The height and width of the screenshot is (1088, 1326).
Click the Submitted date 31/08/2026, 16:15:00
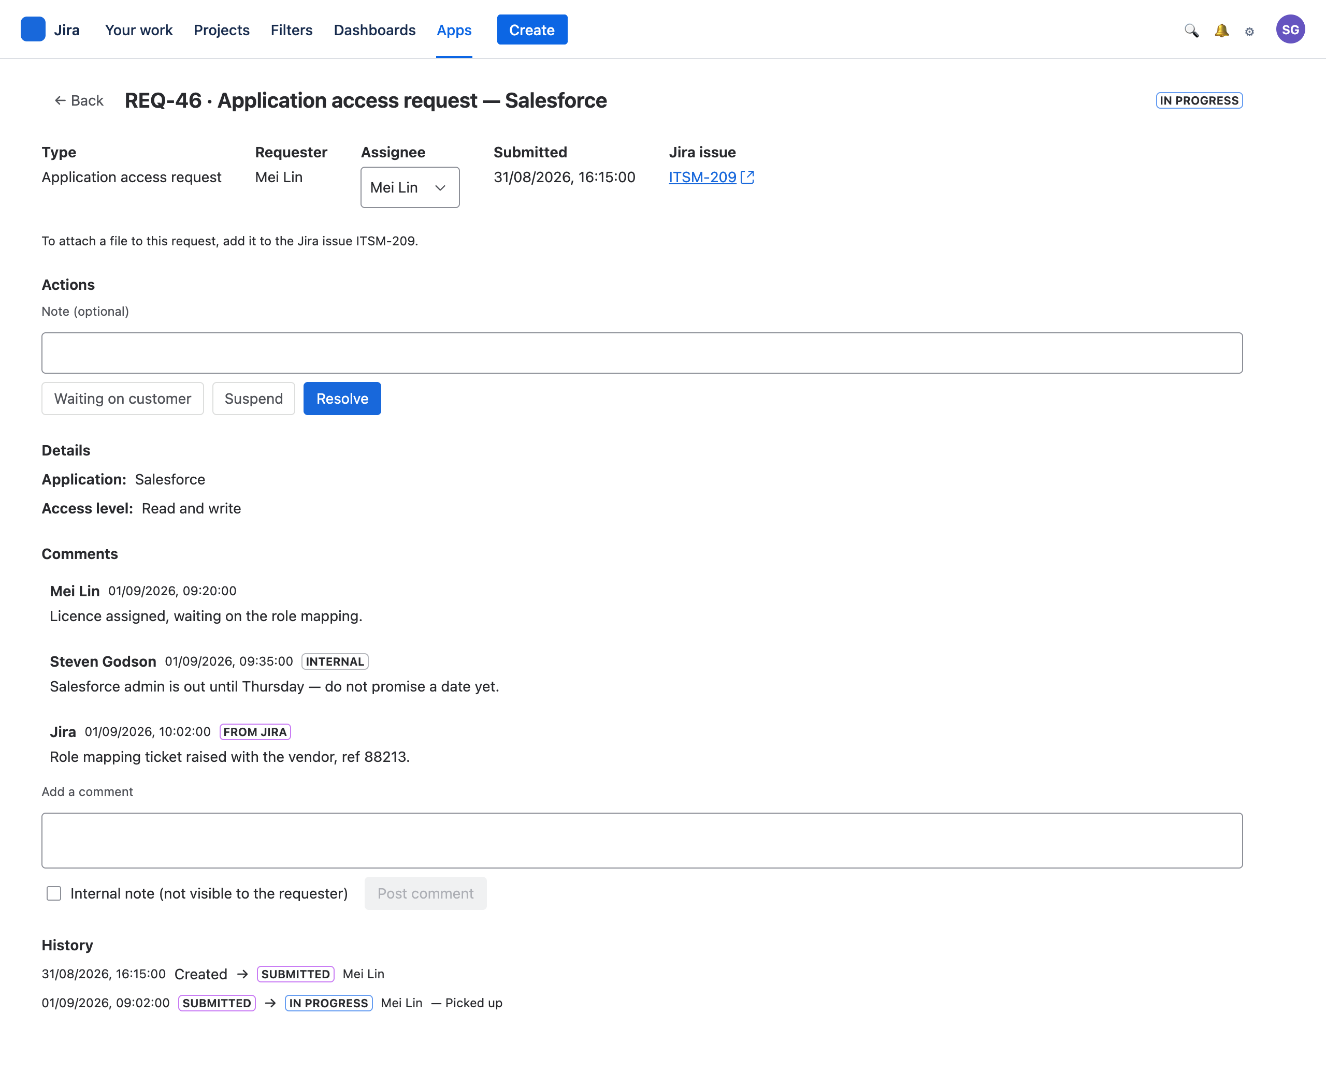click(565, 178)
